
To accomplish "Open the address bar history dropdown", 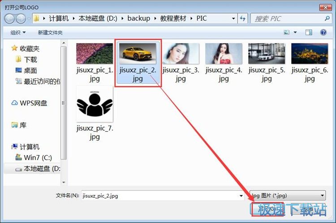I will coord(233,19).
